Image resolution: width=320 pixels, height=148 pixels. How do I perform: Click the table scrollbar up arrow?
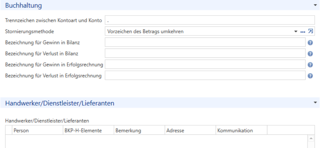click(311, 138)
